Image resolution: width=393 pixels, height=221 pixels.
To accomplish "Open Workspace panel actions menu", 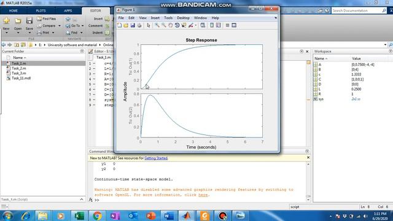I will pyautogui.click(x=391, y=51).
